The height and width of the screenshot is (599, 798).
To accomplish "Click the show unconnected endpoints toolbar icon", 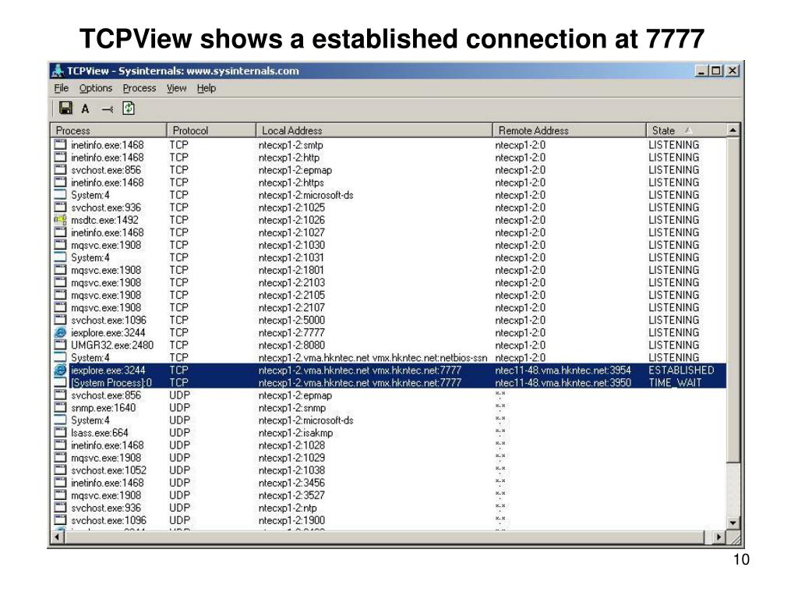I will [107, 109].
